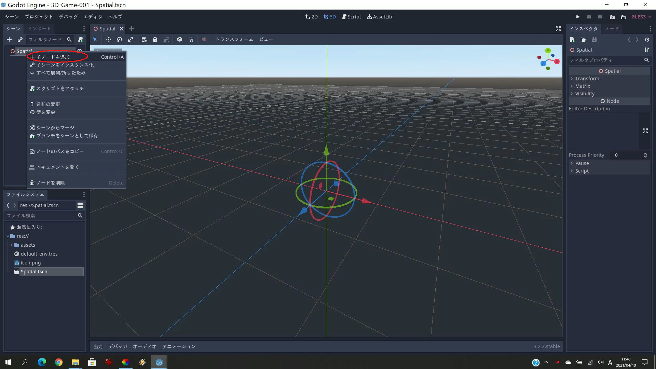
Task: Toggle distraction-free mode expand icon
Action: click(558, 29)
